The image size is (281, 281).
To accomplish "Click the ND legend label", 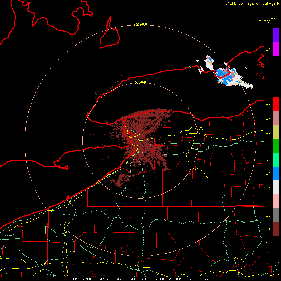I will [268, 243].
